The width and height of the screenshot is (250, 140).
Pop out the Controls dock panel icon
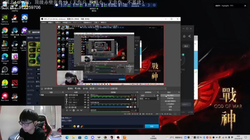[x=179, y=92]
